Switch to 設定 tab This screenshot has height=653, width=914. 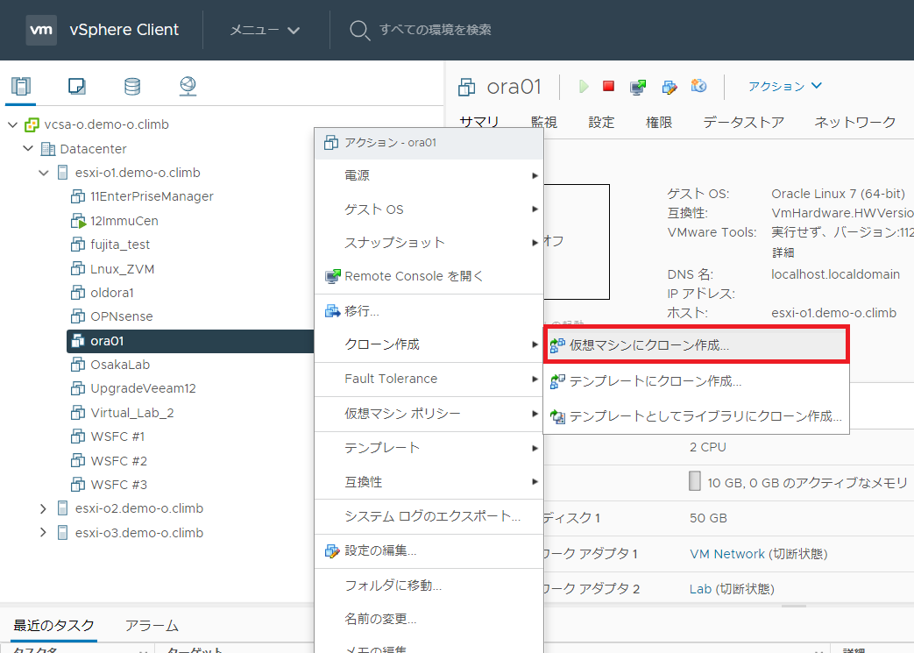[601, 123]
